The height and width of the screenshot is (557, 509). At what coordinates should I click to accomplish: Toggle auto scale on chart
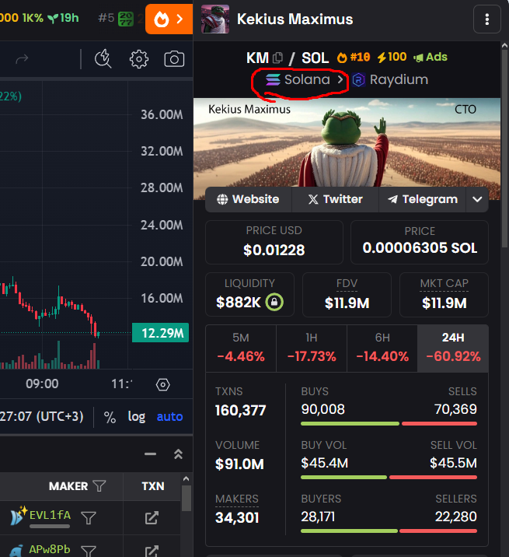(169, 417)
